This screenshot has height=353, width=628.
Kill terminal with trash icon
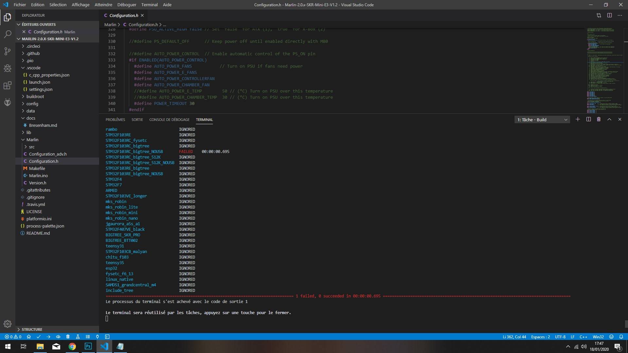click(599, 120)
